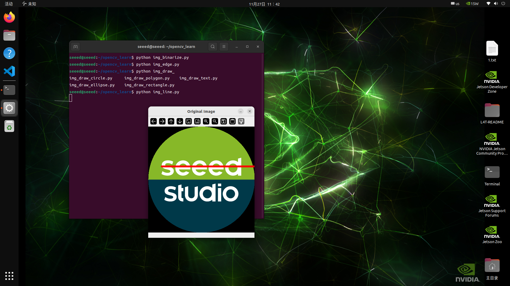Open Help from the dock
This screenshot has width=510, height=286.
pyautogui.click(x=9, y=53)
